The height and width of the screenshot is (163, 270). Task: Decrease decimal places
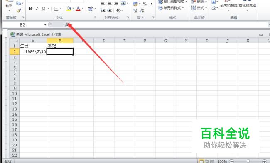coord(142,11)
